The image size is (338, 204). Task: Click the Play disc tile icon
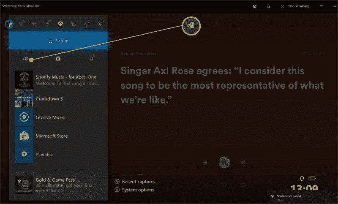(x=24, y=155)
